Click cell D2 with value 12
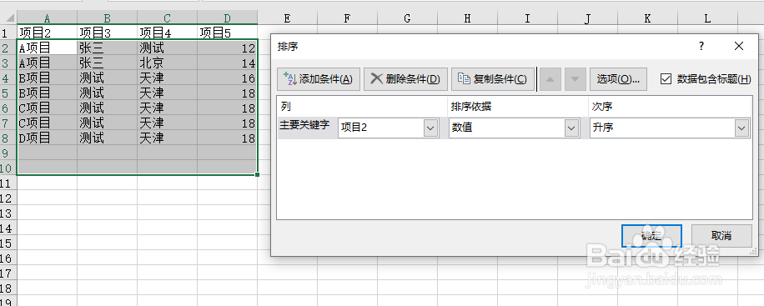This screenshot has height=306, width=764. 228,48
